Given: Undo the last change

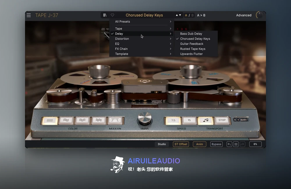Looking at the screenshot, I should tap(229, 144).
